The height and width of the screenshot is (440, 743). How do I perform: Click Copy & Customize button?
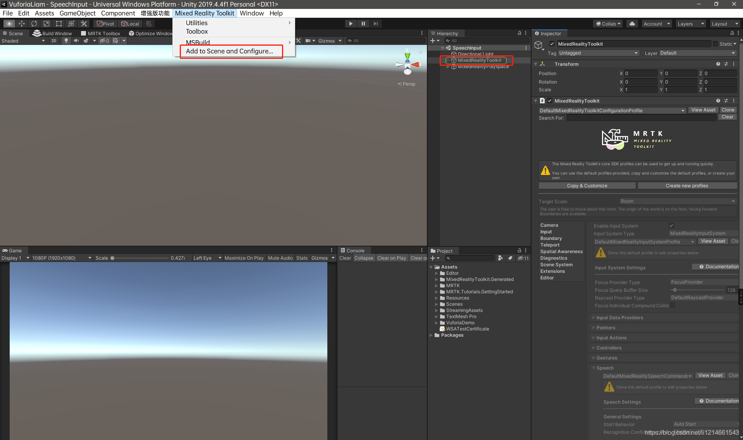[x=587, y=186]
